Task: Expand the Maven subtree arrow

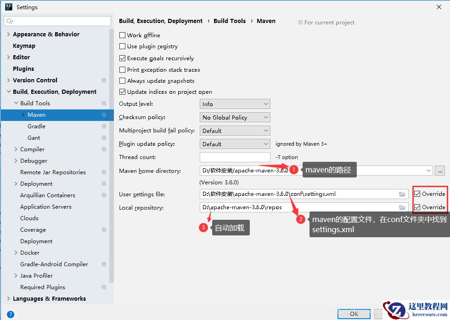Action: pyautogui.click(x=23, y=114)
